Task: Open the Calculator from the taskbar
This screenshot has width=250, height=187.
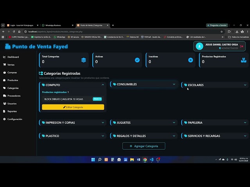Action: click(x=112, y=159)
